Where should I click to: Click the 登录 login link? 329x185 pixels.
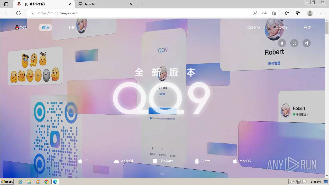click(307, 27)
